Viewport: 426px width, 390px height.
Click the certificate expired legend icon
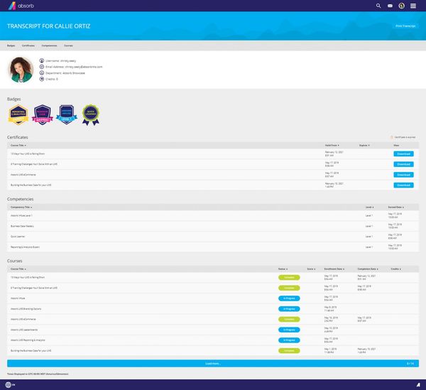392,137
